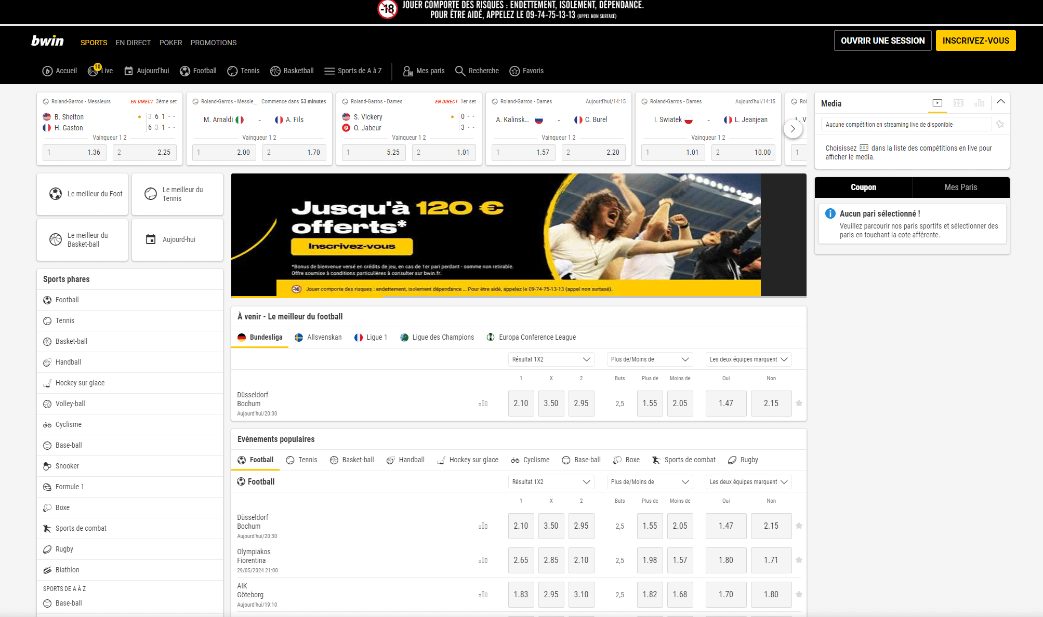The width and height of the screenshot is (1043, 617).
Task: Click INSCRIVEZ-VOUS header button
Action: [x=975, y=41]
